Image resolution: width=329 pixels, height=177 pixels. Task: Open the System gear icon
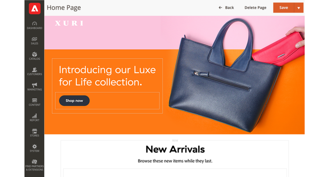[34, 146]
